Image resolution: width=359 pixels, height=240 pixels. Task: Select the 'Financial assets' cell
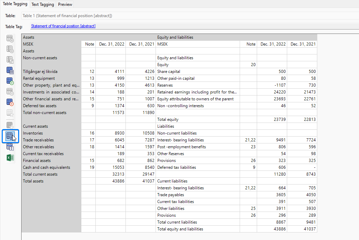[52, 161]
